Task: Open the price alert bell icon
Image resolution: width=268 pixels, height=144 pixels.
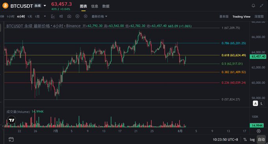Action: pyautogui.click(x=253, y=6)
